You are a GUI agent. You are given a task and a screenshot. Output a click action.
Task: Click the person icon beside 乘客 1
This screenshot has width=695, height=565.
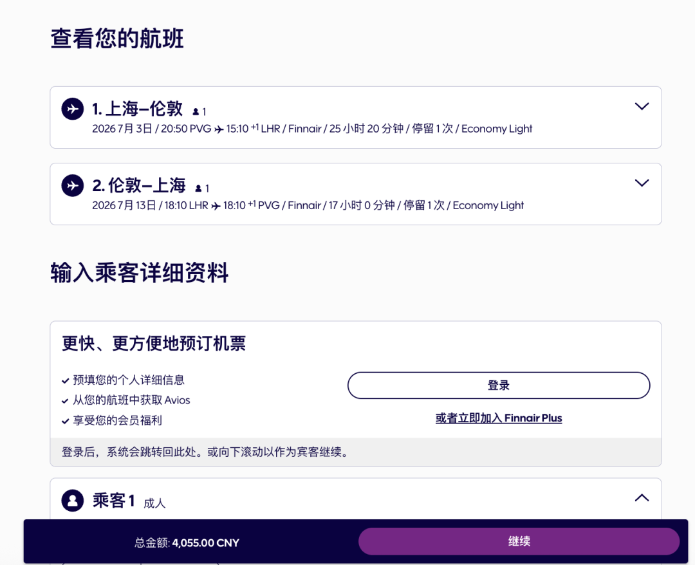72,501
